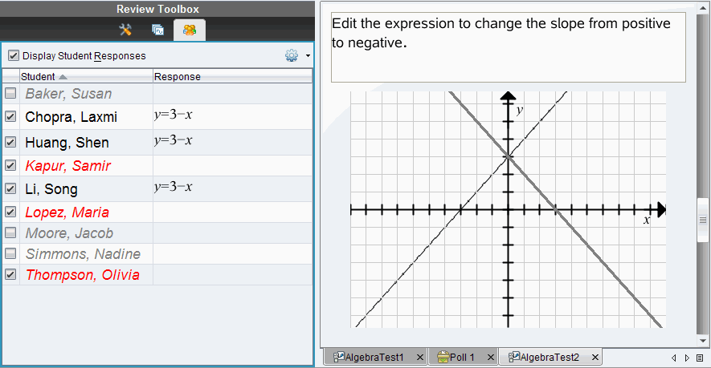Screen dimensions: 711x368
Task: Toggle checkbox beside Thompson, Olivia
Action: pyautogui.click(x=10, y=274)
